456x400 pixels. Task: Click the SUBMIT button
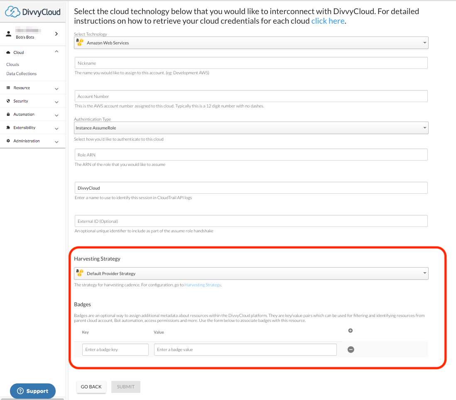coord(126,387)
